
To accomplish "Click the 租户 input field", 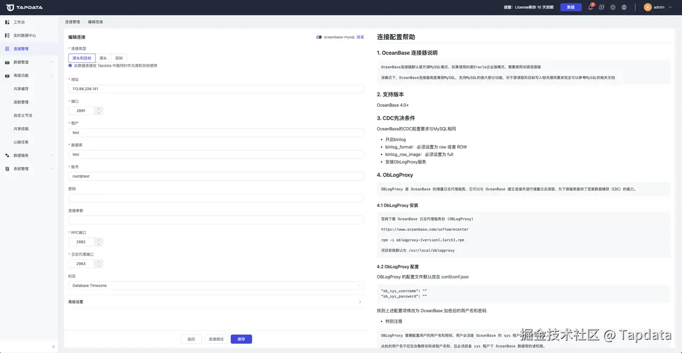I will coord(216,132).
